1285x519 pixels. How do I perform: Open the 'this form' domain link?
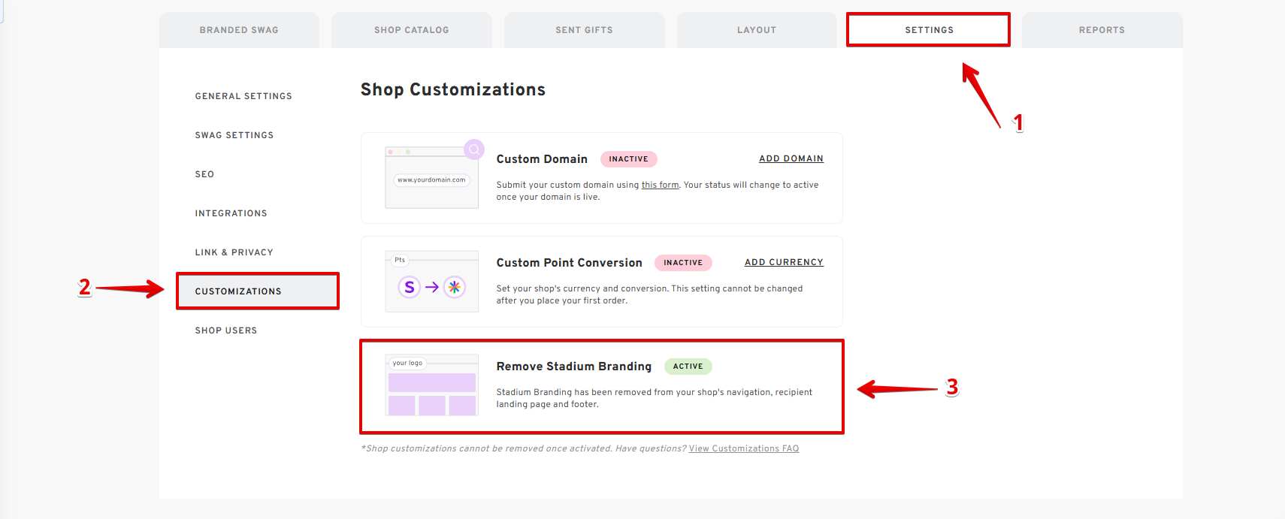click(660, 185)
